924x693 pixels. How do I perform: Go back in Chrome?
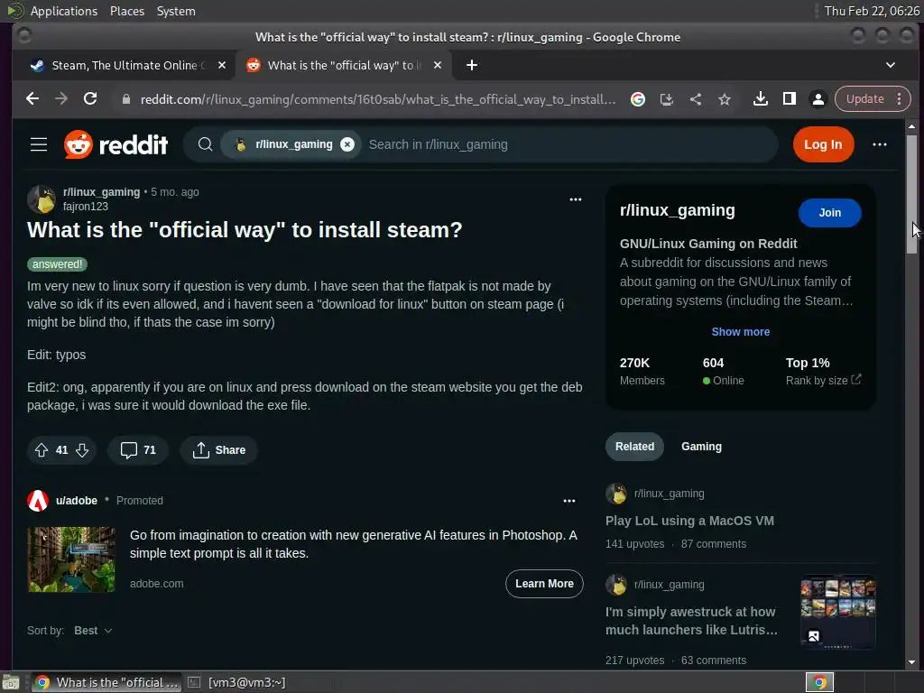pos(32,99)
